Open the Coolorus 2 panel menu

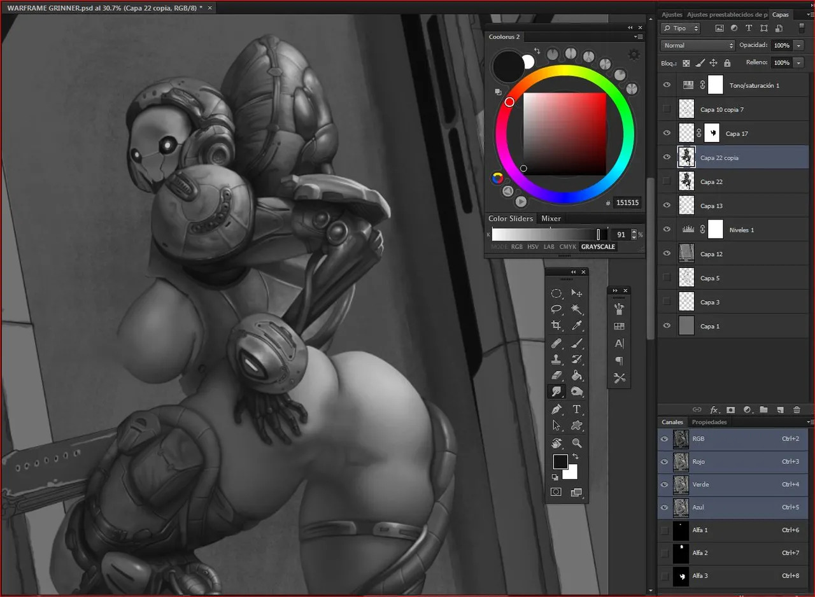(x=639, y=37)
